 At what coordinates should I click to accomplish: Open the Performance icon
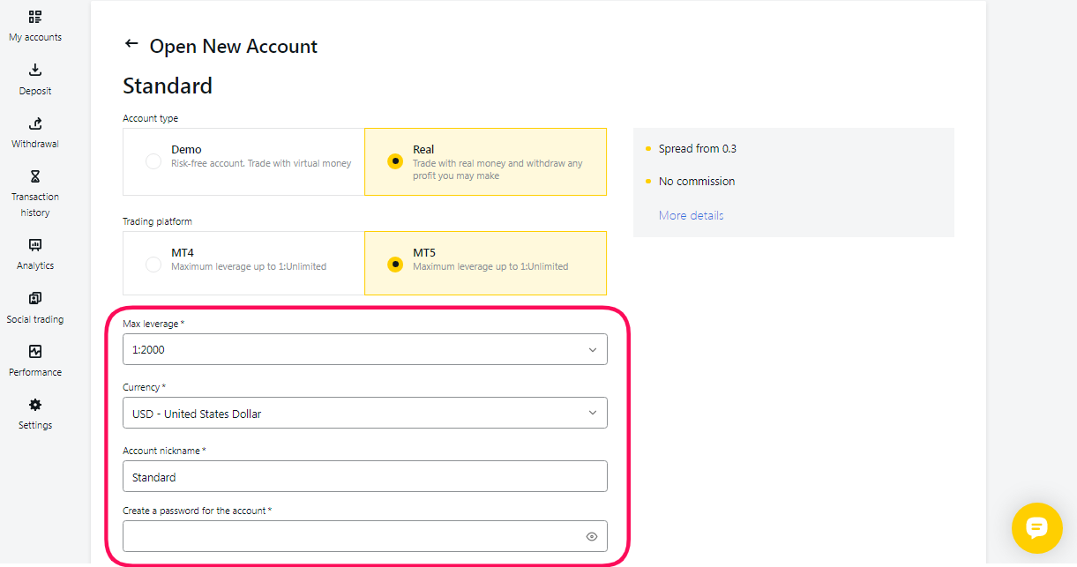click(35, 352)
